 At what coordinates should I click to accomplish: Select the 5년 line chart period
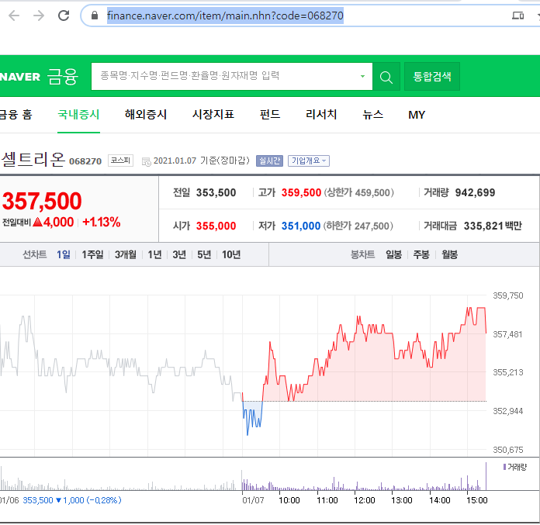click(204, 255)
